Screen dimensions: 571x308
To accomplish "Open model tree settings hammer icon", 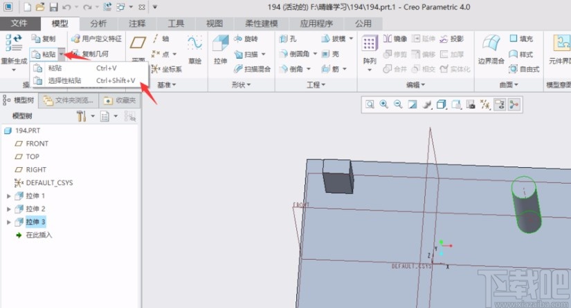I will pyautogui.click(x=81, y=116).
